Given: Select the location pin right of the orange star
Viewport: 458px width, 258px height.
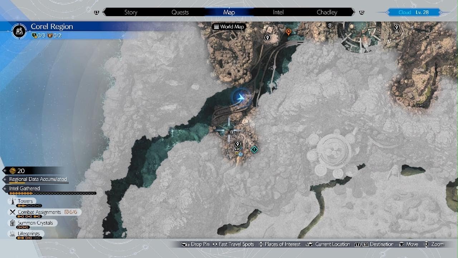Looking at the screenshot, I should 330,25.
